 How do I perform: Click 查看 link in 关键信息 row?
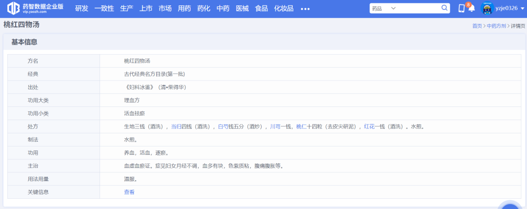coord(129,192)
